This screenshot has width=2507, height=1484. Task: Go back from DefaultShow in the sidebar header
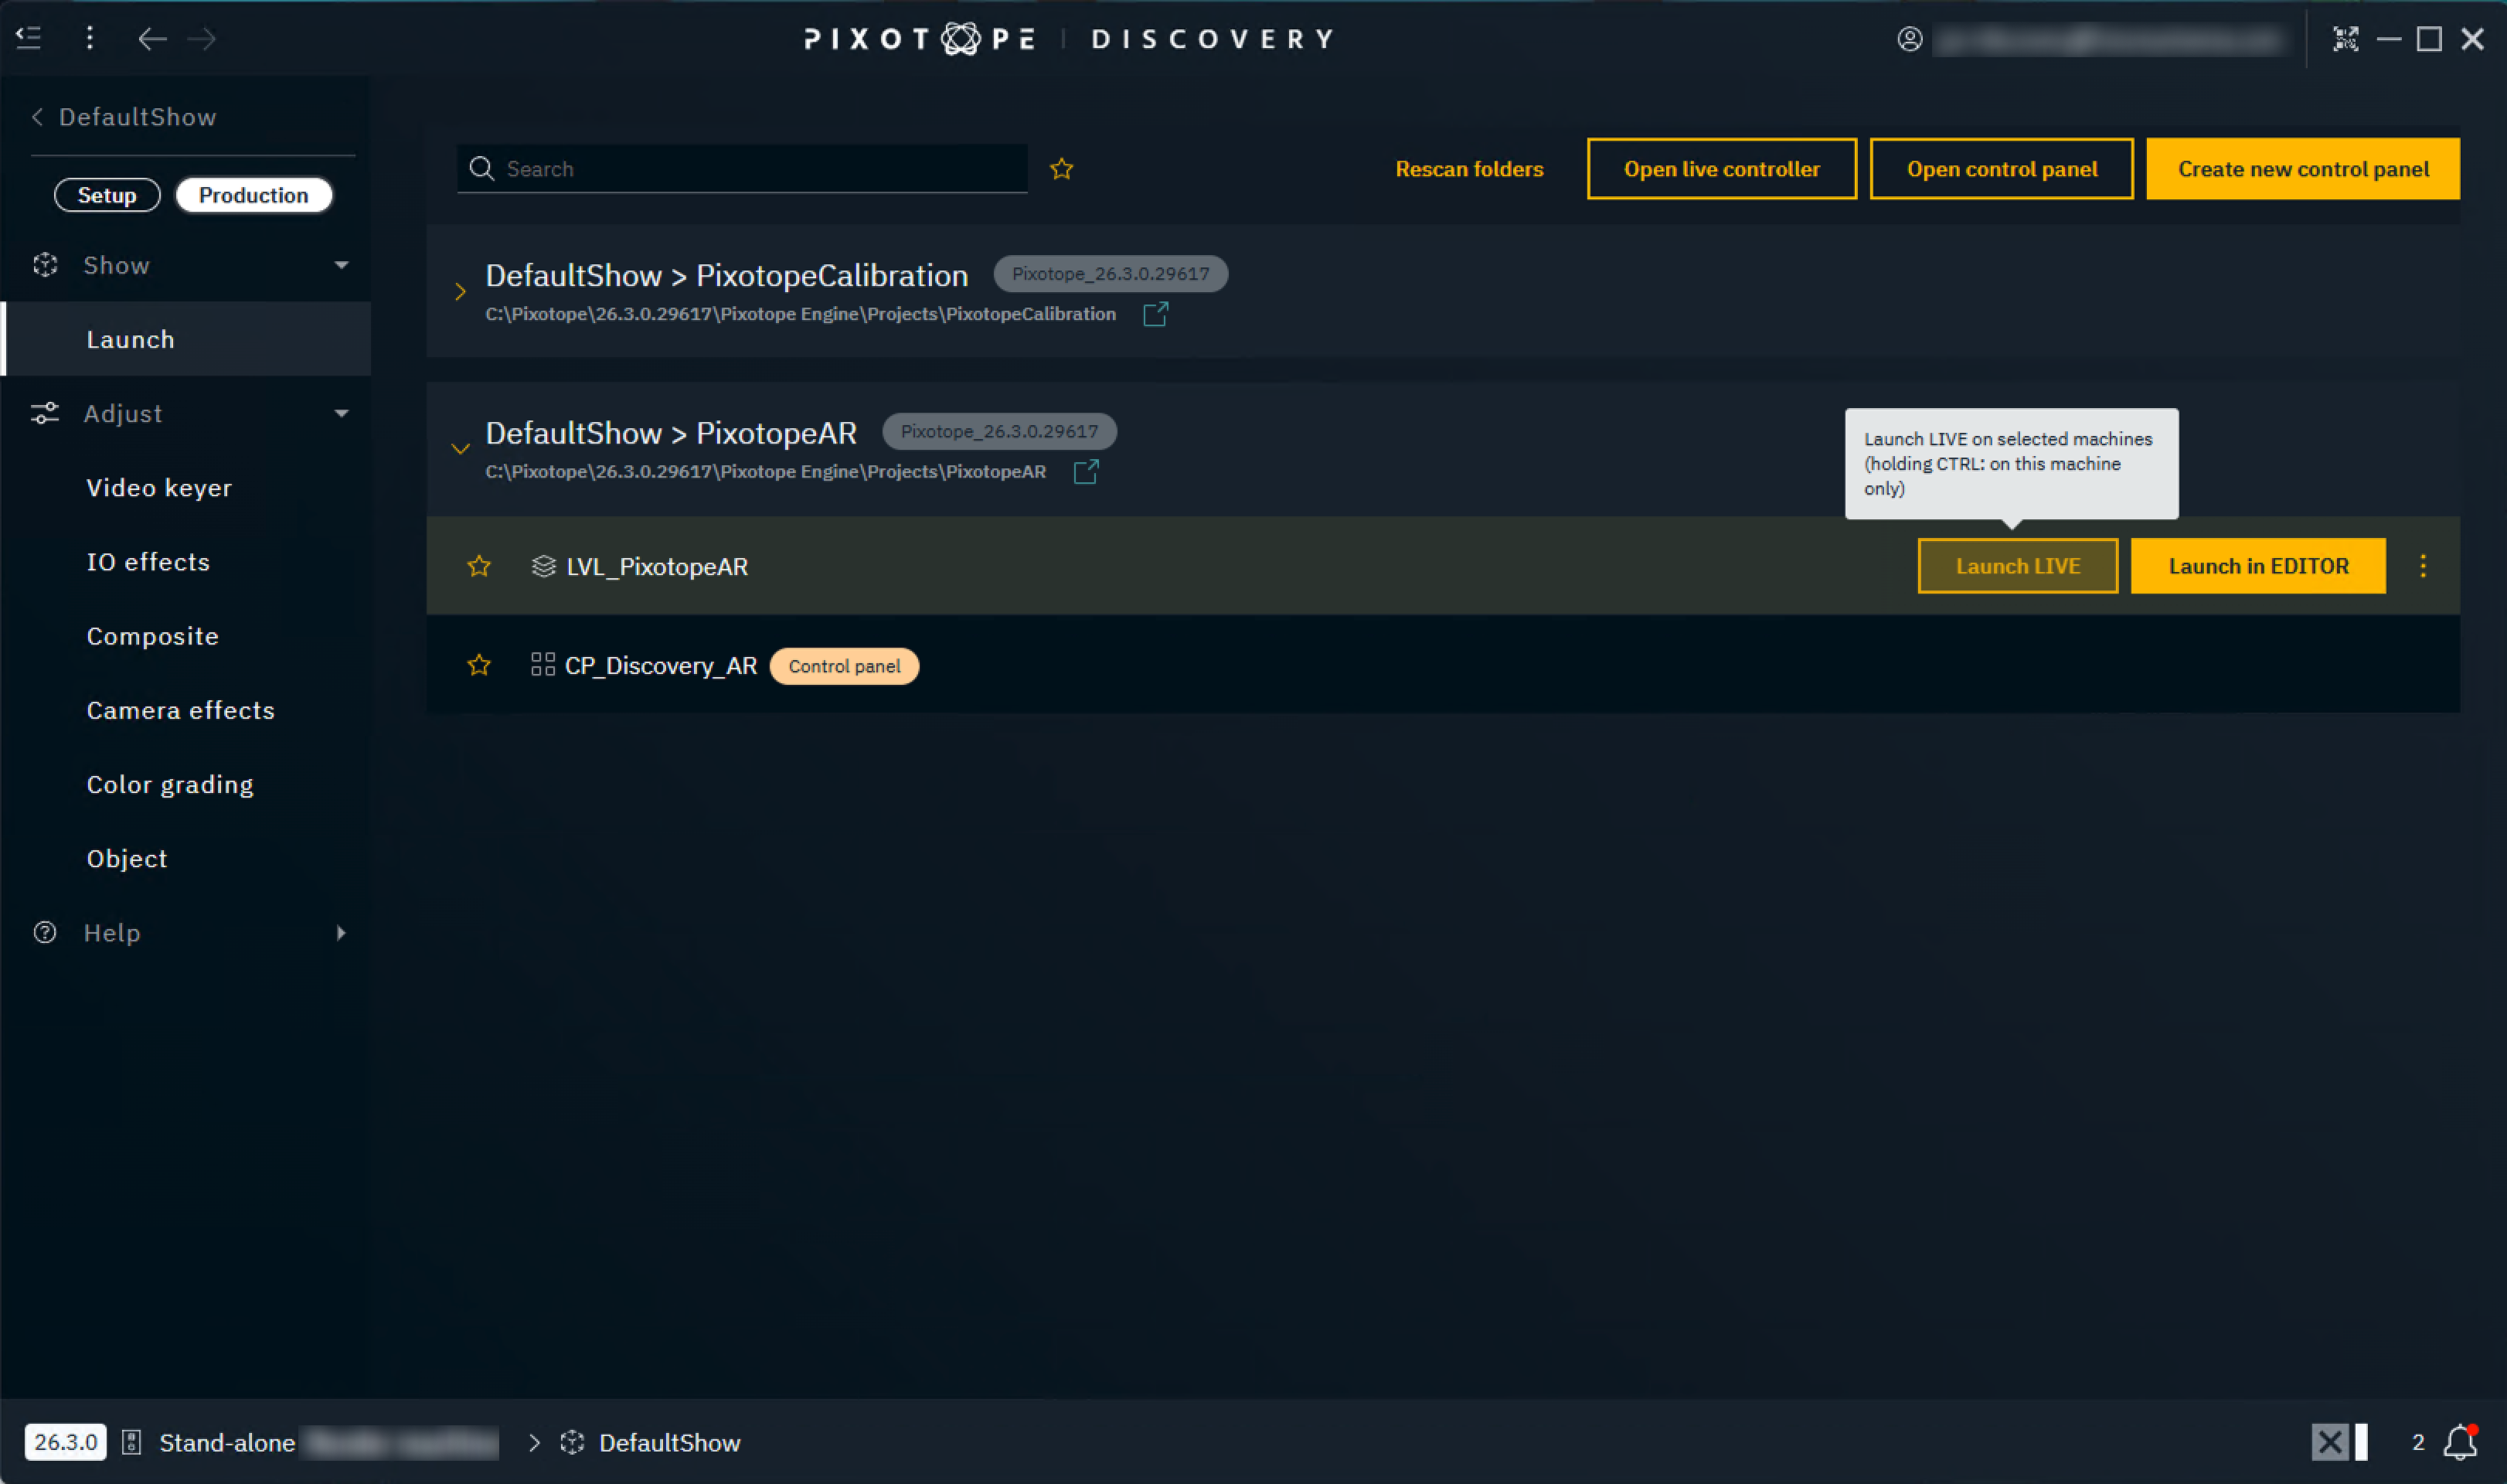point(37,117)
